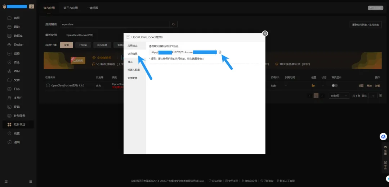The image size is (389, 187).
Task: Open 监控 in the sidebar
Action: [17, 53]
